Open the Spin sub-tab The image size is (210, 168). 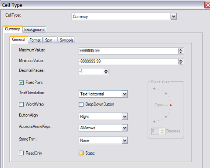point(50,40)
